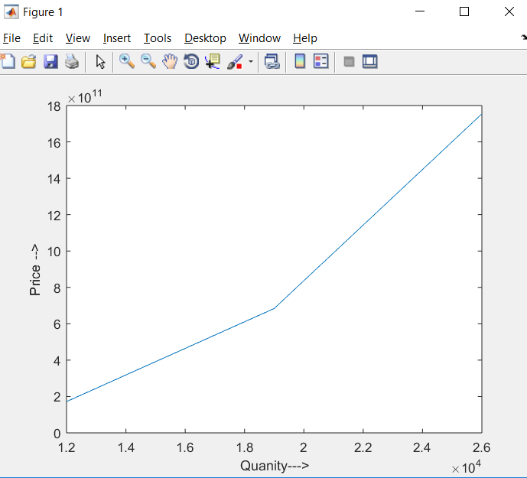This screenshot has width=527, height=478.
Task: Insert a legend from the toolbar
Action: click(x=321, y=62)
